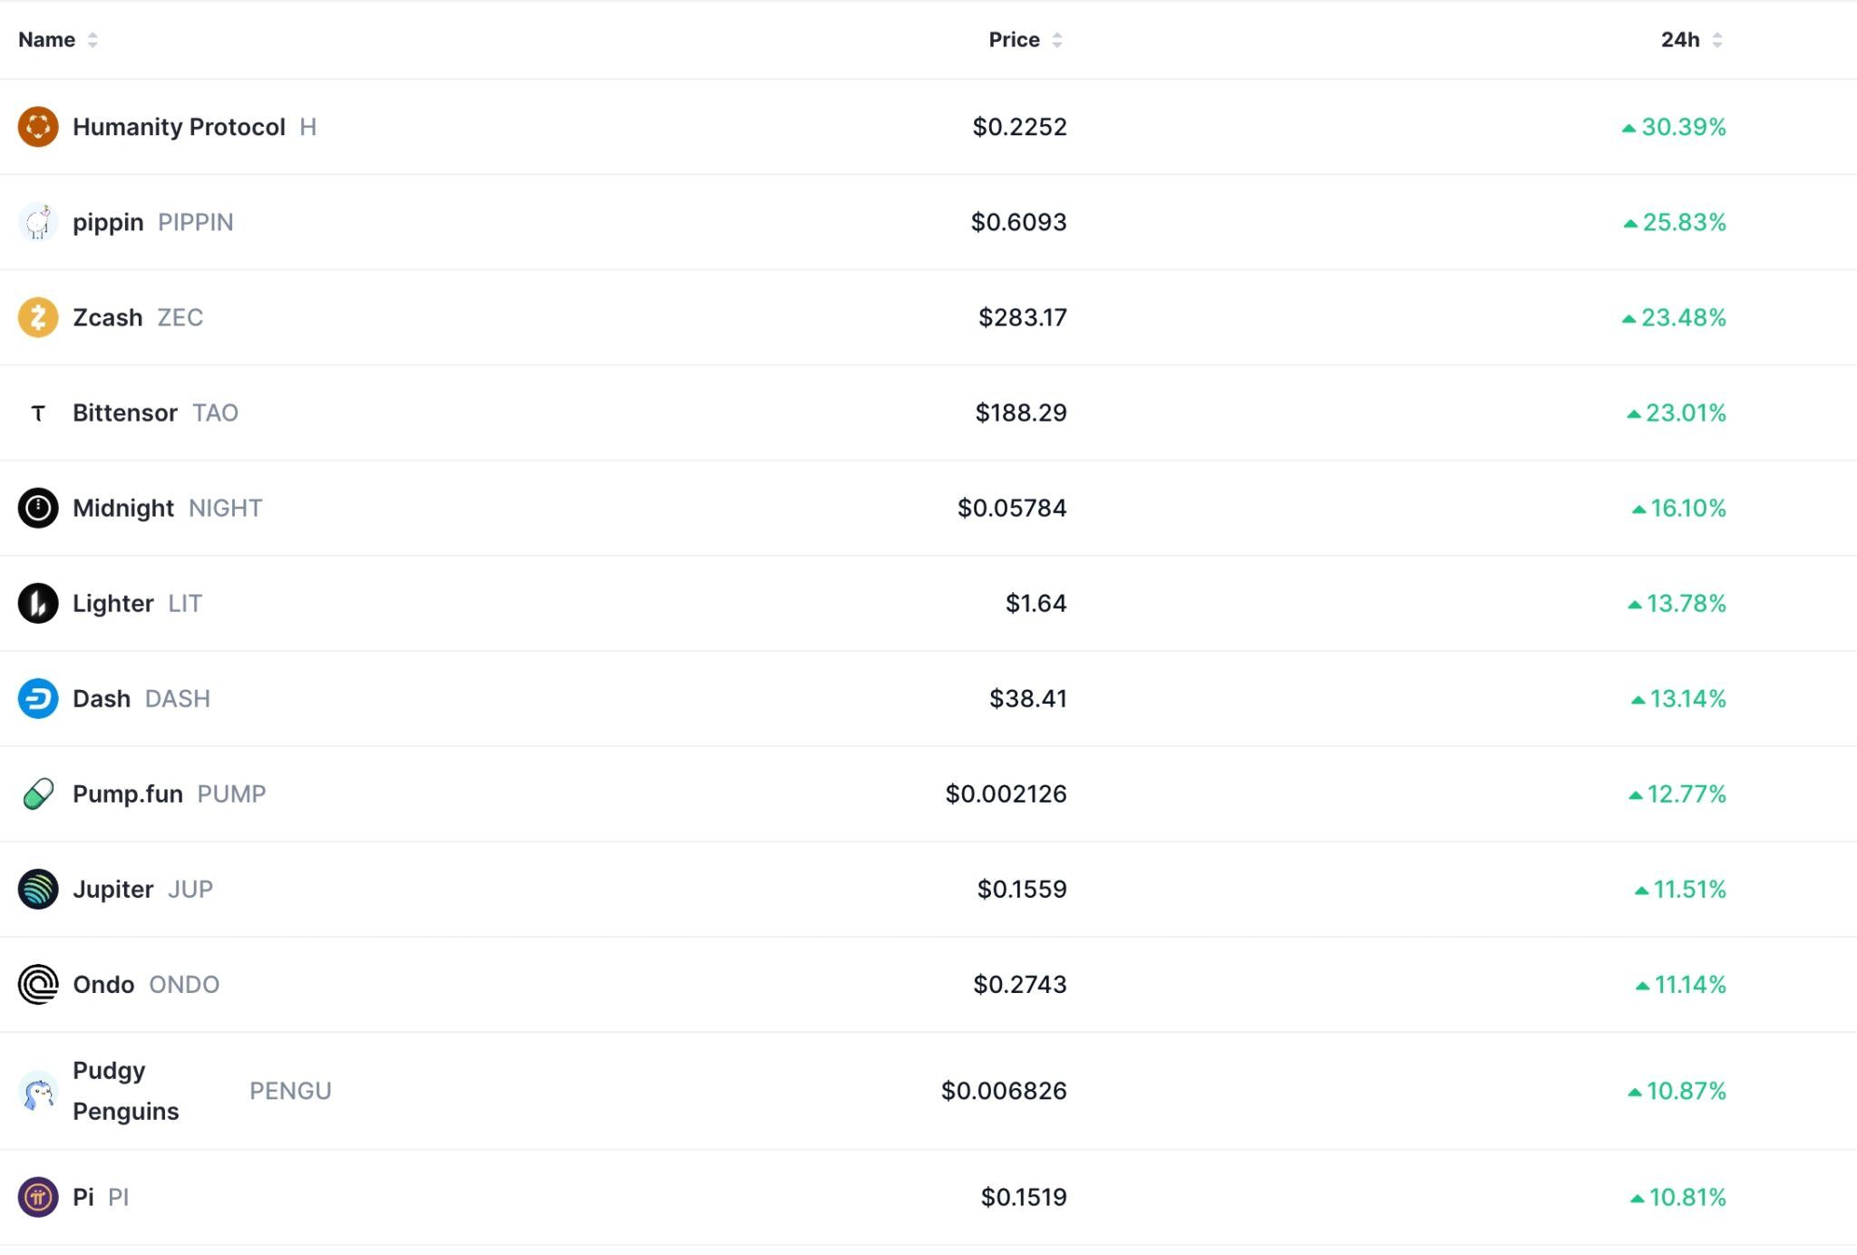Viewport: 1857px width, 1255px height.
Task: Click the Bittensor TAO logo
Action: (x=38, y=413)
